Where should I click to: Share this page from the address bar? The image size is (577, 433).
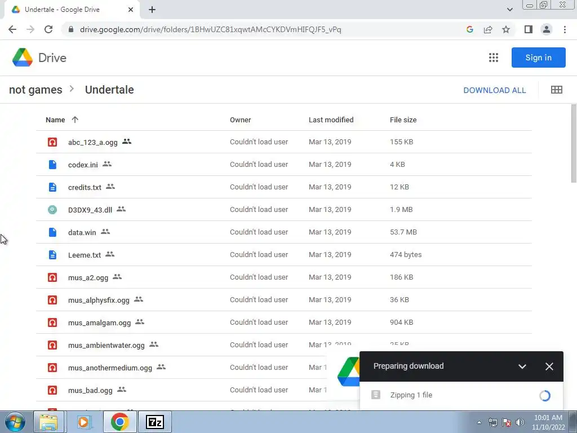pyautogui.click(x=488, y=29)
